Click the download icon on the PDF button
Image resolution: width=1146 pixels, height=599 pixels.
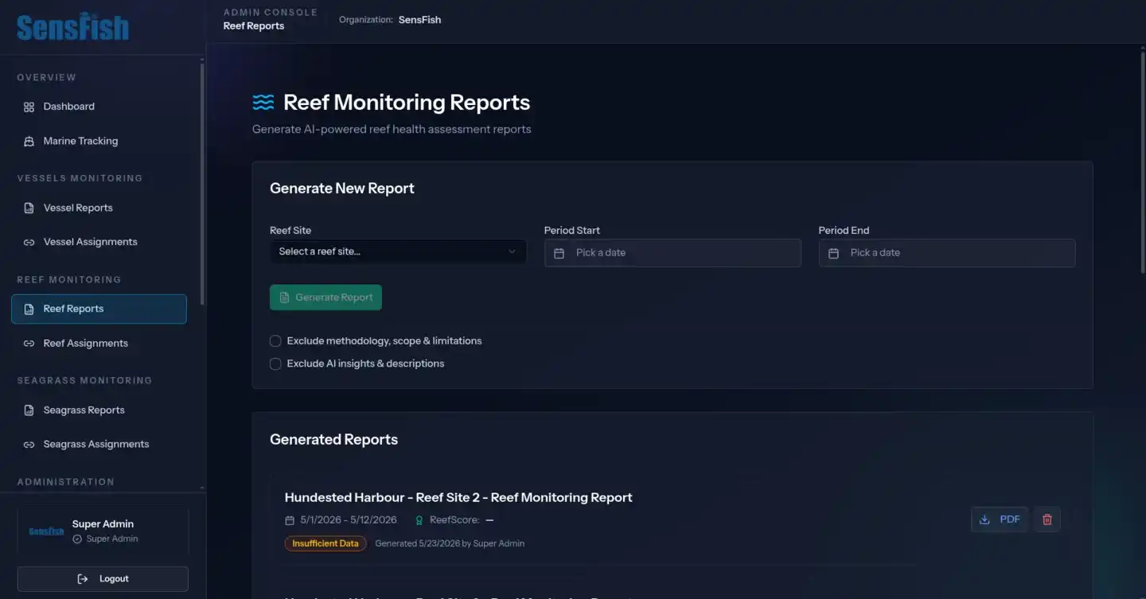[984, 519]
